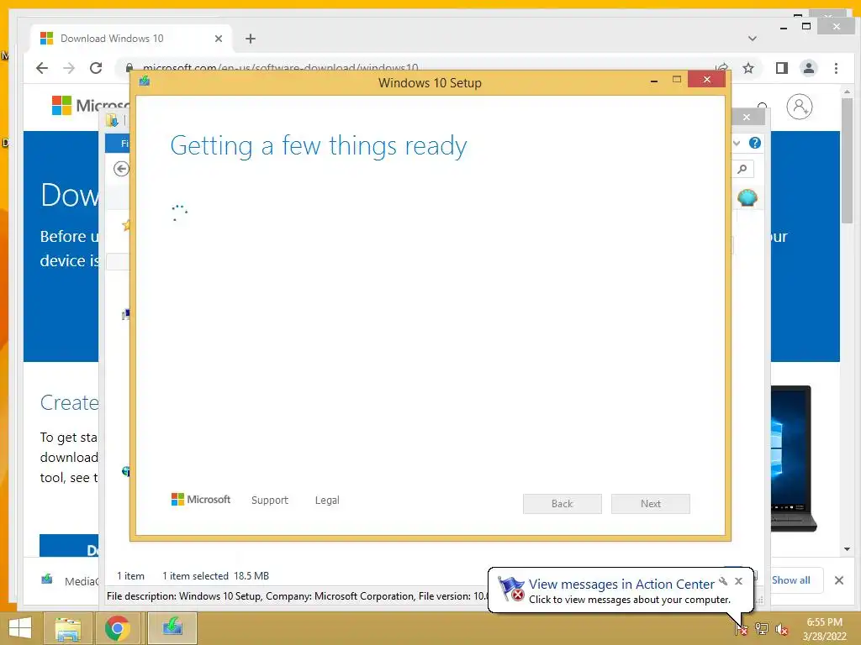Close the File Explorer window
Viewport: 861px width, 645px height.
point(747,117)
